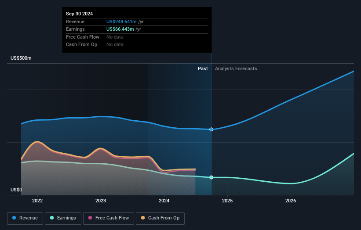Click the pink Free Cash Flow legend dot

click(x=90, y=218)
